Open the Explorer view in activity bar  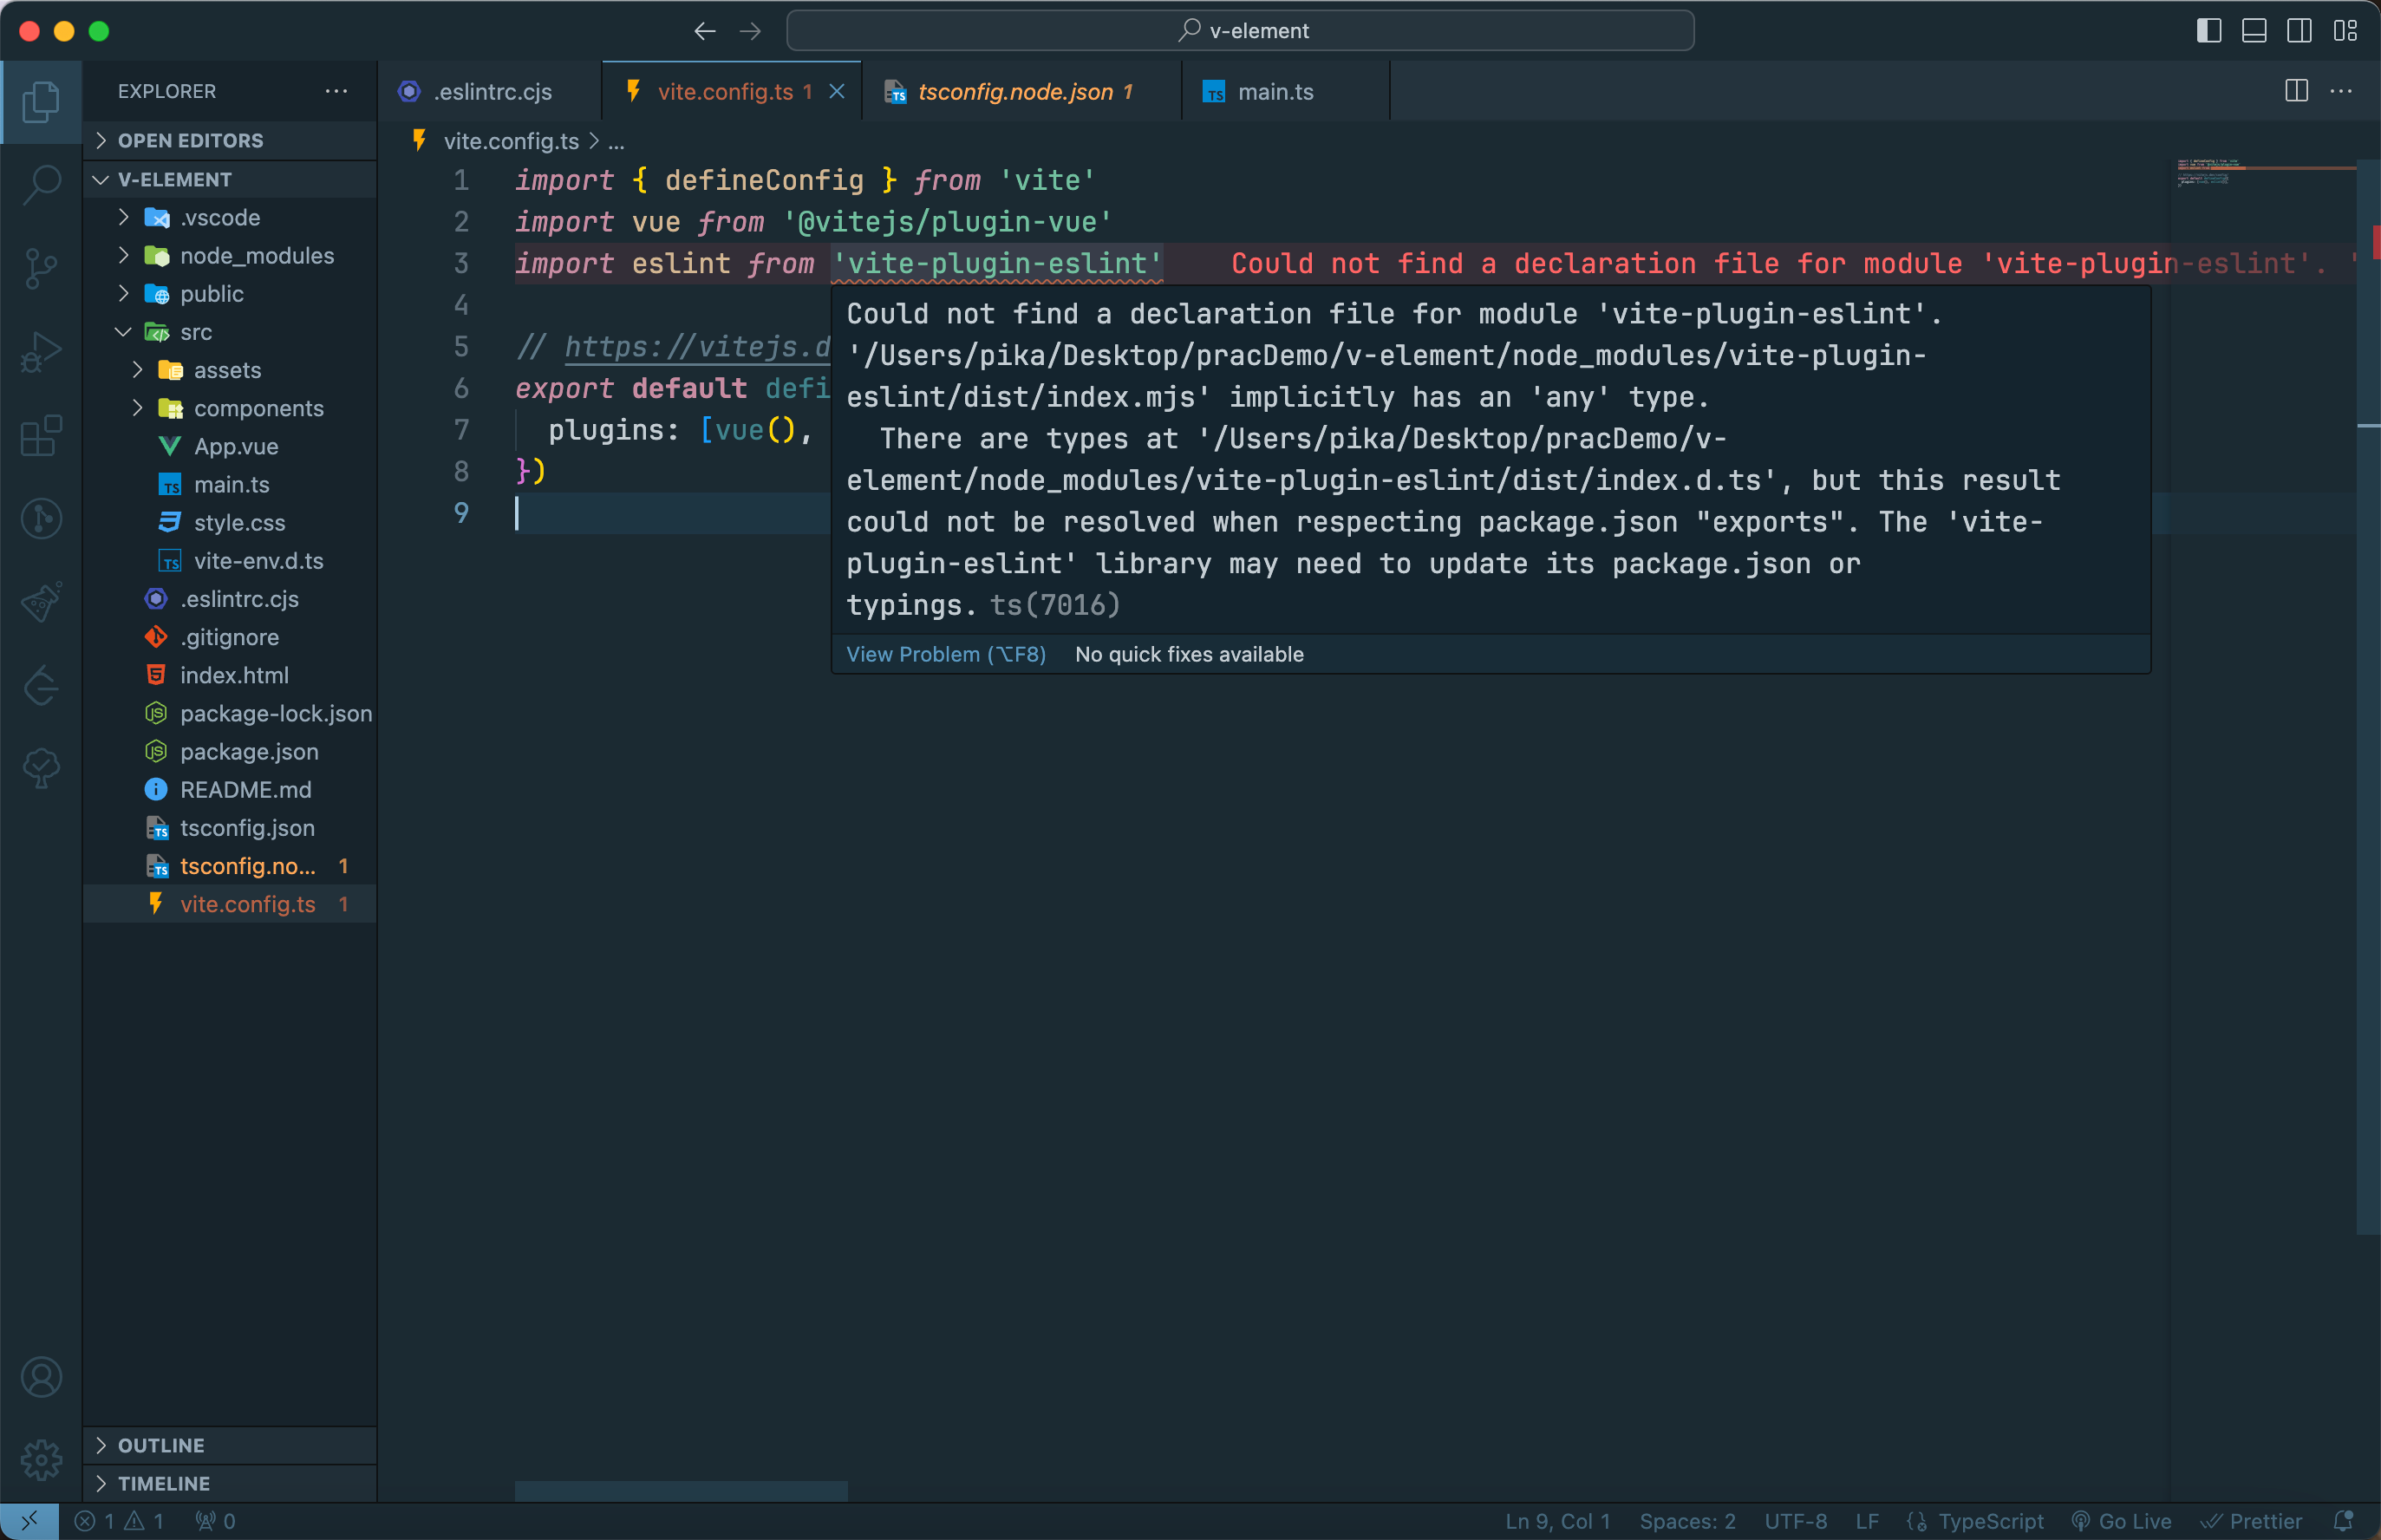pyautogui.click(x=41, y=102)
